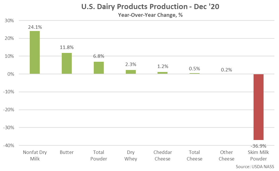279x171 pixels.
Task: Select the Cheddar Cheese bar
Action: click(162, 73)
